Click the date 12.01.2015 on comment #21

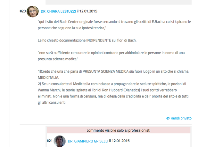[x=120, y=141]
